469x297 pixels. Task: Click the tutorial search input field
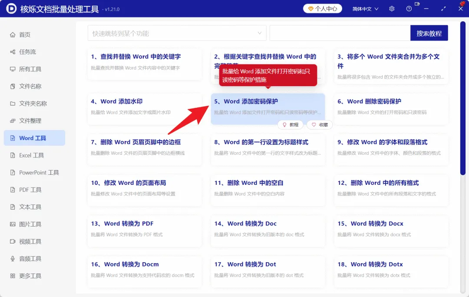(x=340, y=33)
